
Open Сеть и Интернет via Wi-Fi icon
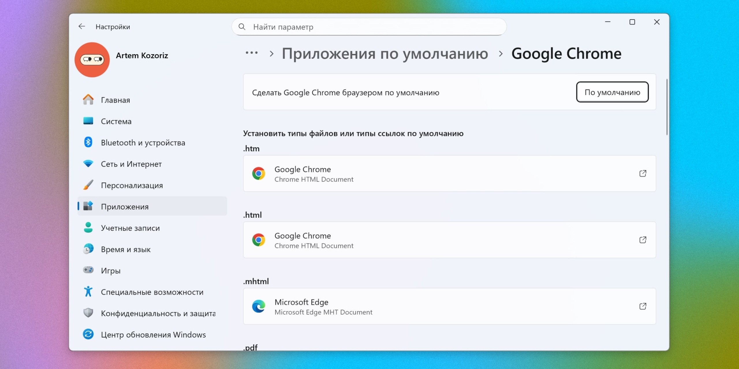pos(88,163)
